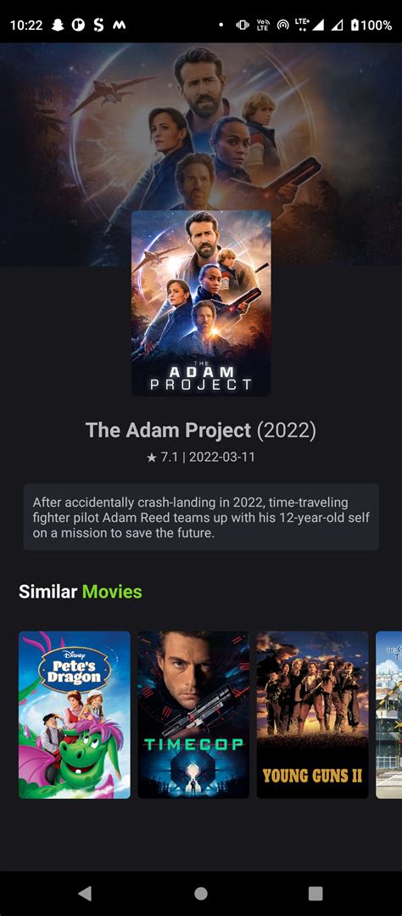Tap The Adam Project main poster image
Viewport: 402px width, 916px height.
point(201,303)
